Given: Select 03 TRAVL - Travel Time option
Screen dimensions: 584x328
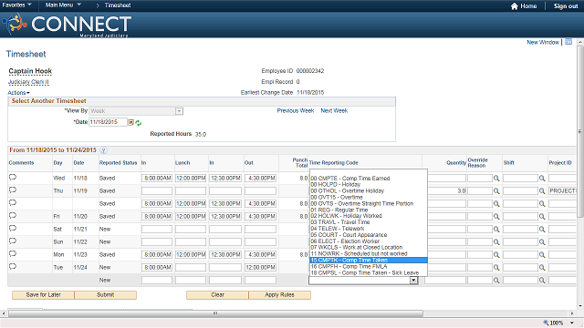Looking at the screenshot, I should [x=369, y=222].
